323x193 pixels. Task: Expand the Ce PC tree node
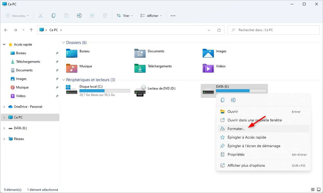(4, 117)
